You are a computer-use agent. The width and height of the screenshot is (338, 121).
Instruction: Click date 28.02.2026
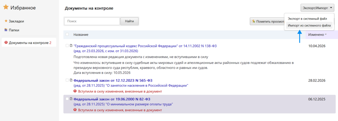tap(317, 80)
